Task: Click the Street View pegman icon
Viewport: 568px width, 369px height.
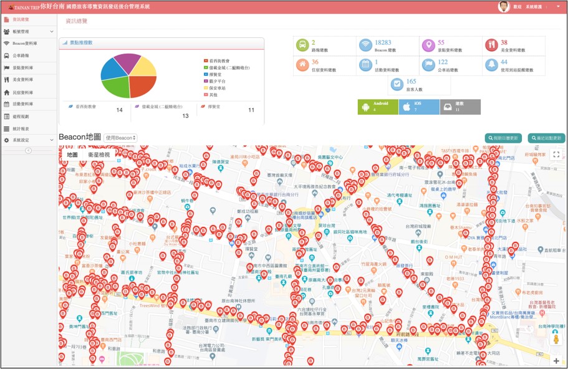Action: click(556, 340)
